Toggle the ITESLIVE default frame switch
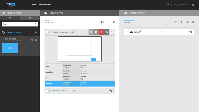 coord(48,91)
